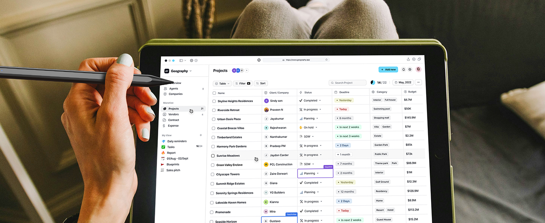This screenshot has width=545, height=223.
Task: Go back with the browser back arrow
Action: pyautogui.click(x=191, y=60)
